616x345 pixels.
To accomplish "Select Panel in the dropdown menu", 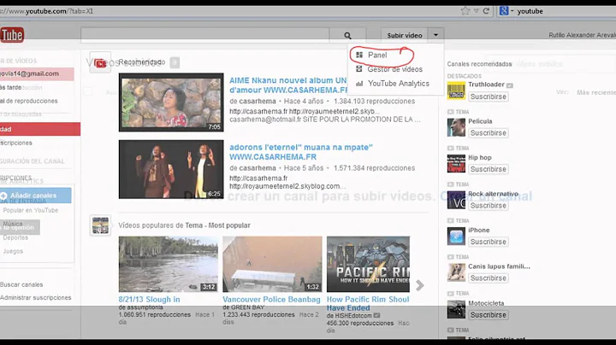I will 377,55.
